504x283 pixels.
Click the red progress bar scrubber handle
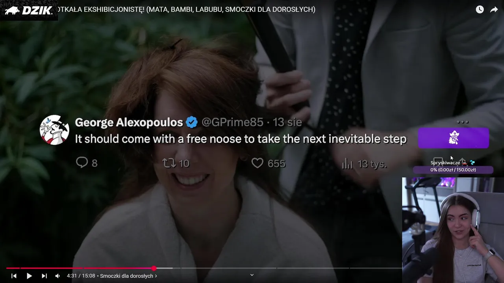point(154,268)
